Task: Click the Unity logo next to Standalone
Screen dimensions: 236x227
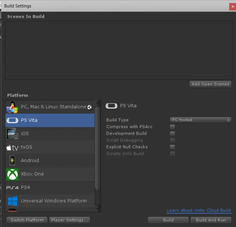Action: 89,107
